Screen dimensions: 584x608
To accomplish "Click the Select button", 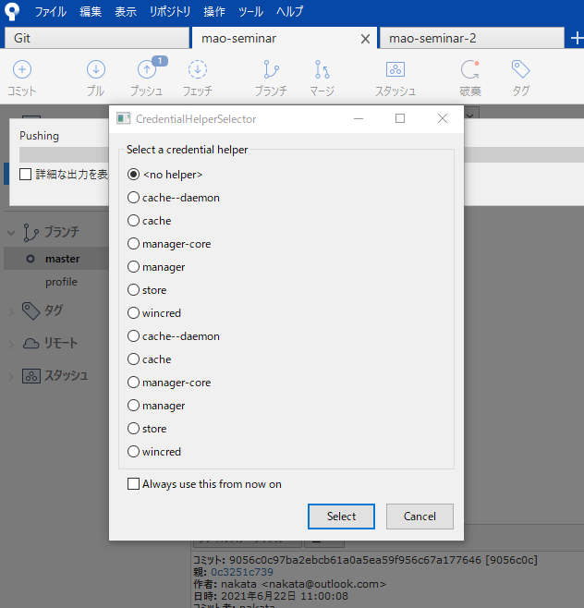I will (341, 517).
